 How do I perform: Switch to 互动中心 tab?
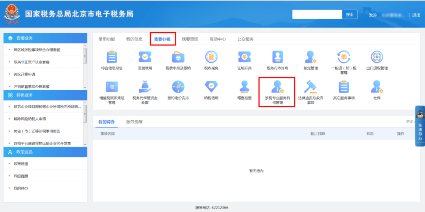pyautogui.click(x=218, y=39)
